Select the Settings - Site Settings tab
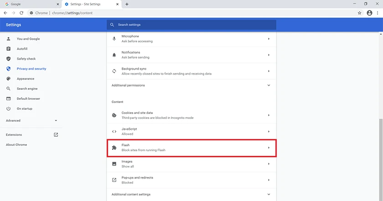The image size is (383, 201). tap(92, 4)
